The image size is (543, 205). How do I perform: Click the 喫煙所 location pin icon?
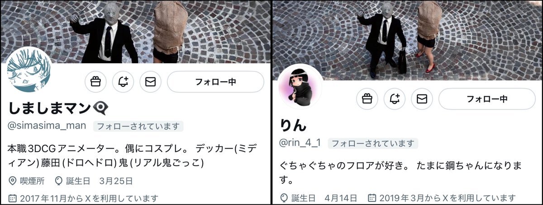click(13, 182)
